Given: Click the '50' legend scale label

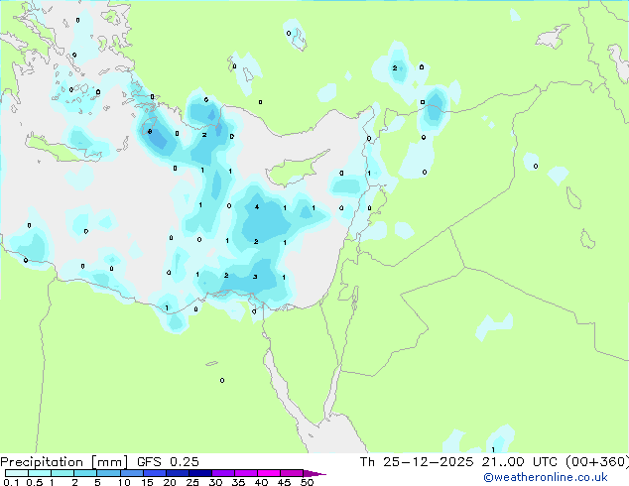Looking at the screenshot, I should coord(307,482).
